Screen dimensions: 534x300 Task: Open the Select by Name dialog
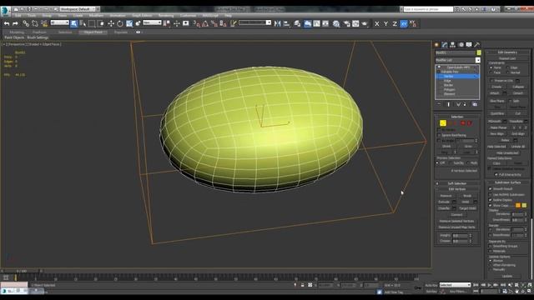(x=83, y=23)
